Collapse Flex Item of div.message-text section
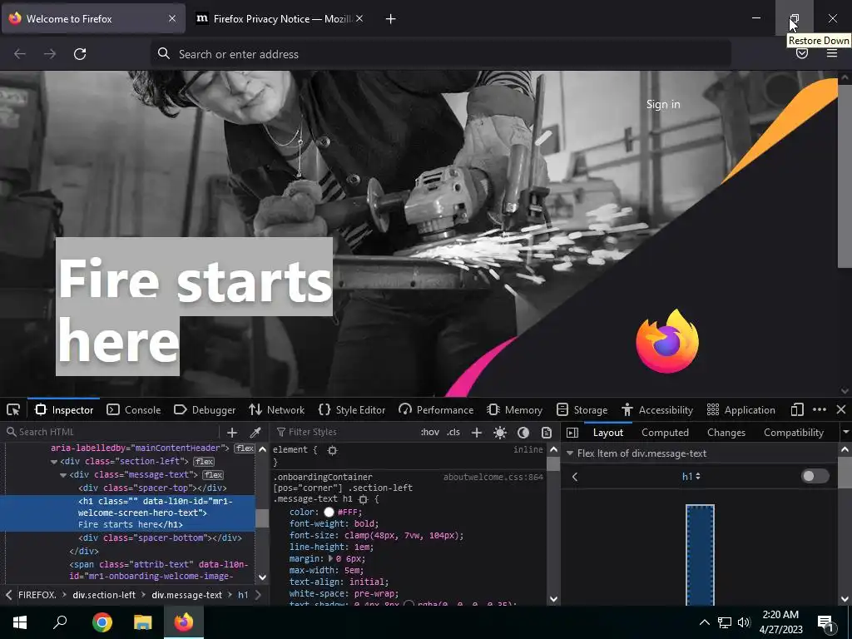The image size is (852, 639). 570,453
